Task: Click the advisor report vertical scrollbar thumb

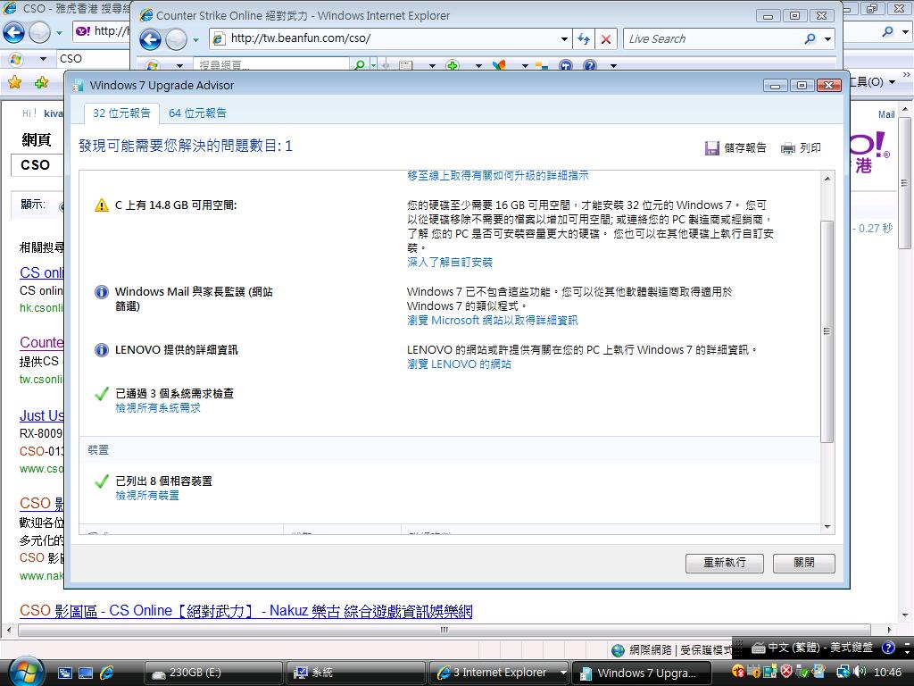Action: point(827,331)
